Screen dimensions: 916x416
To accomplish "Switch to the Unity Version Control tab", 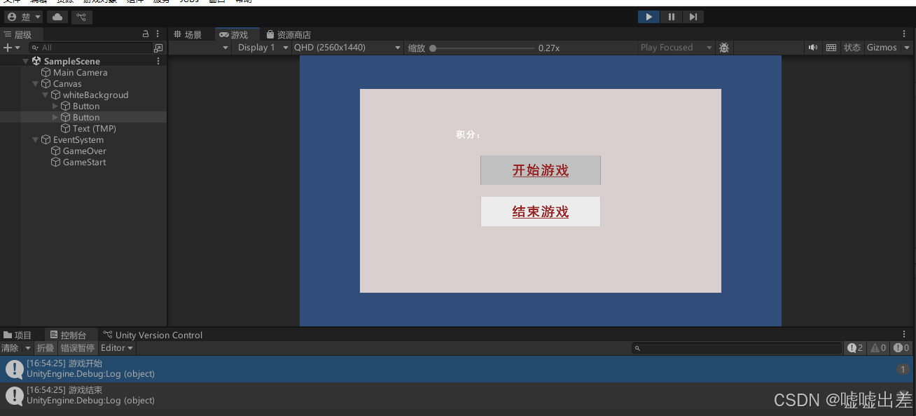I will (153, 335).
